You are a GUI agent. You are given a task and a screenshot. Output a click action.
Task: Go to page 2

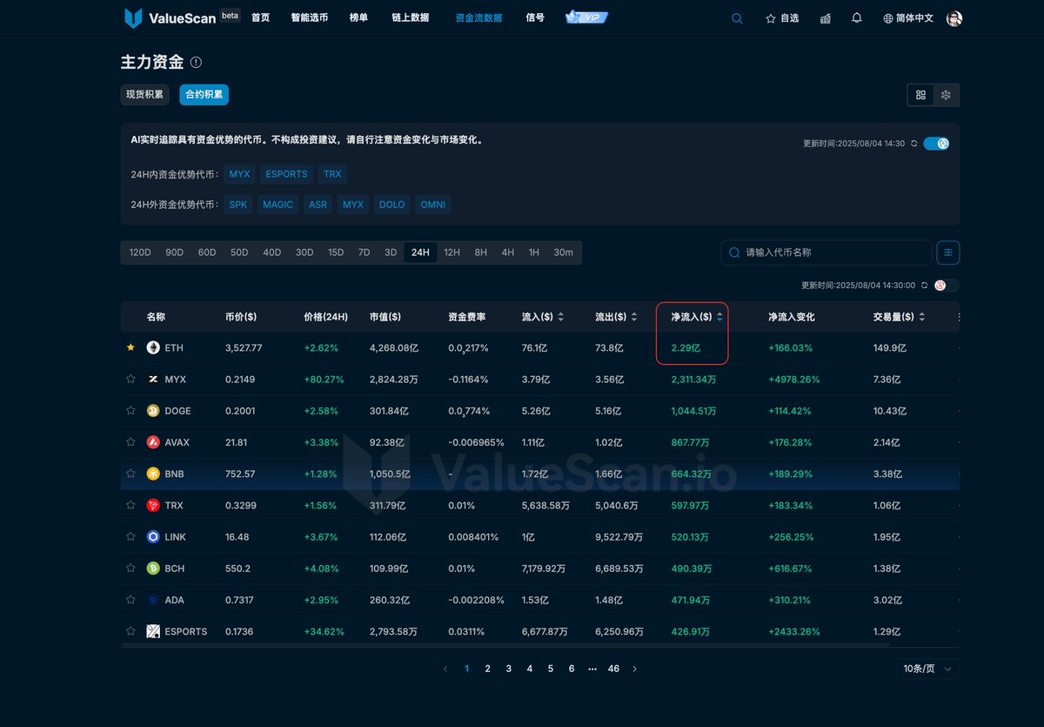[x=487, y=669]
